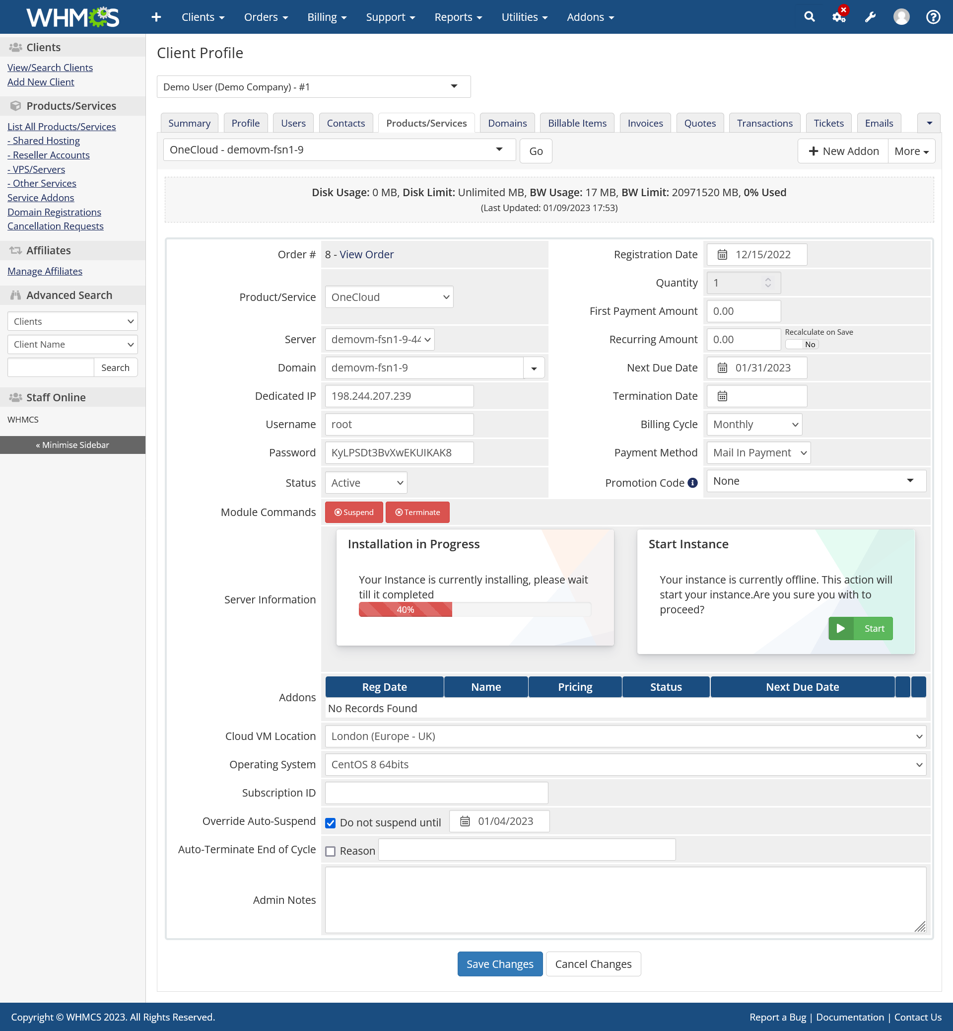Toggle the Recalculate on Save switch
This screenshot has height=1031, width=953.
pos(802,344)
